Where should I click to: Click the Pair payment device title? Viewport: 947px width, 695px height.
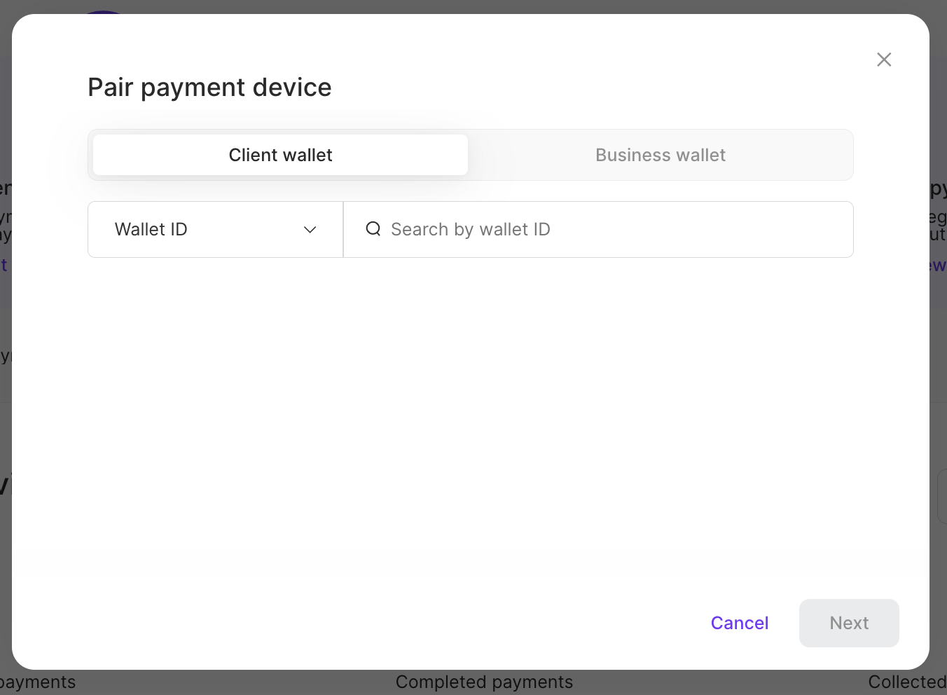[209, 87]
